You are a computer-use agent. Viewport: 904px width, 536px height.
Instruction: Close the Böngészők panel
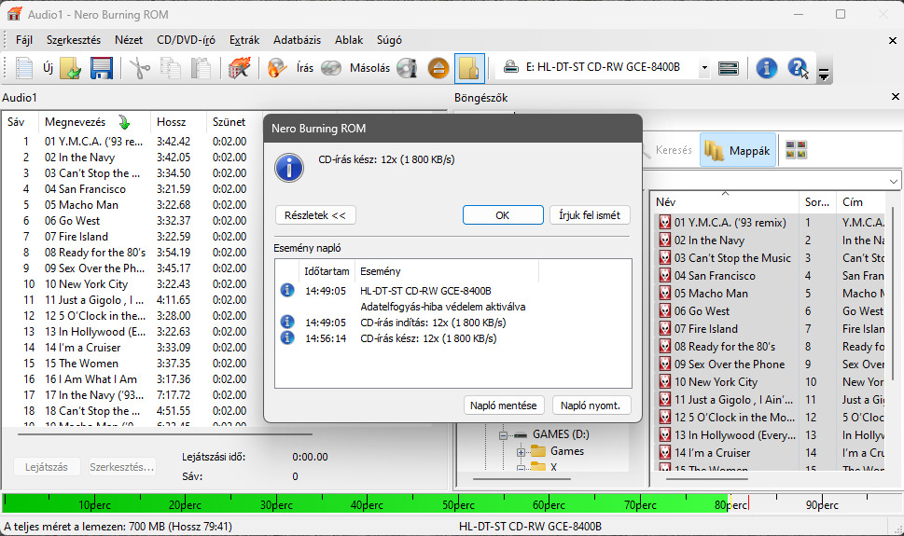click(x=896, y=97)
